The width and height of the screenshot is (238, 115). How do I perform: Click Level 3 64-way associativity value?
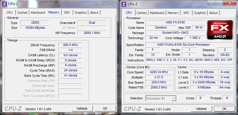pos(225,87)
